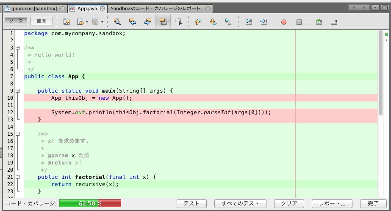Click Shift Line Left icon
The image size is (391, 211).
pyautogui.click(x=249, y=22)
